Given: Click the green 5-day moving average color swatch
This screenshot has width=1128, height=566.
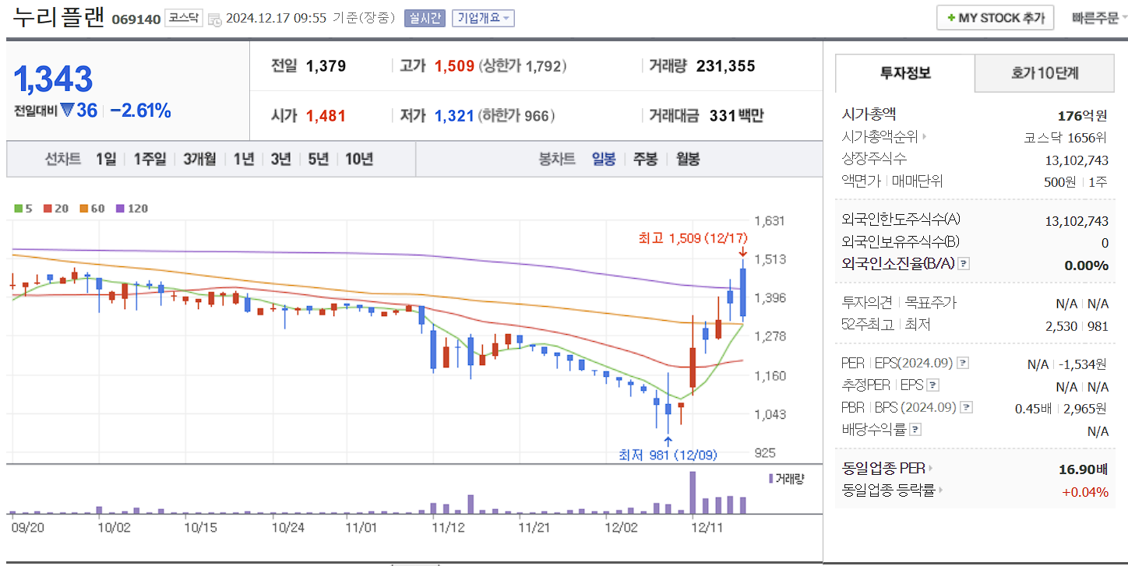Looking at the screenshot, I should [17, 209].
